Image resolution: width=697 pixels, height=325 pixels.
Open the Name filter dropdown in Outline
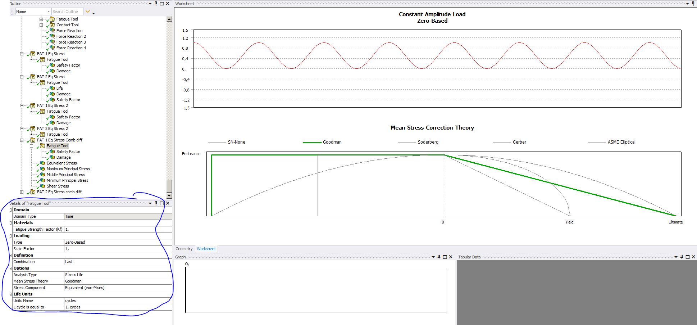pyautogui.click(x=49, y=12)
